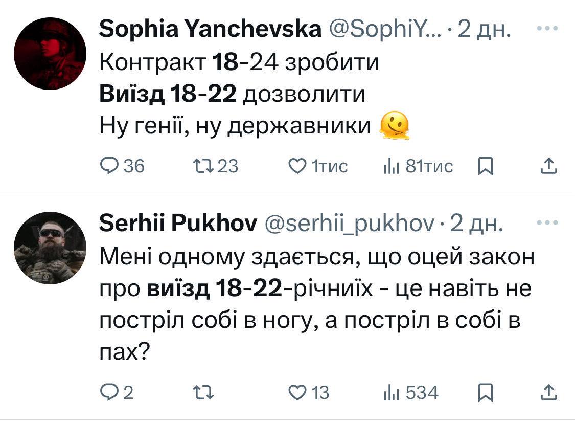This screenshot has width=575, height=423.
Task: Bookmark Sophia Yanchevska's tweet
Action: click(484, 166)
